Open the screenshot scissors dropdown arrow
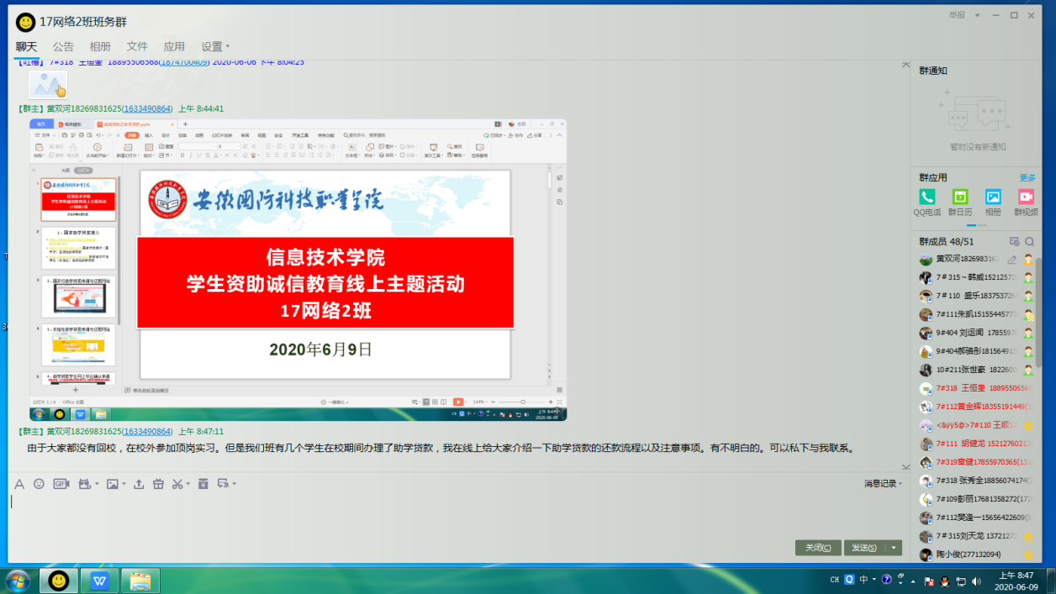Screen dimensions: 1056x594 tap(188, 484)
